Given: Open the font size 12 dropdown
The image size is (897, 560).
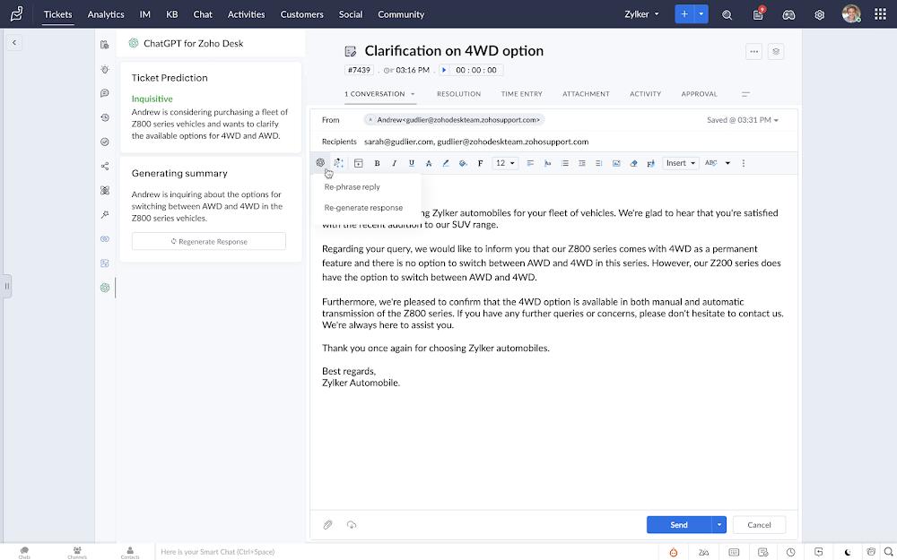Looking at the screenshot, I should click(x=505, y=163).
